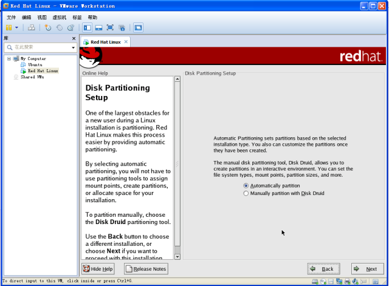The width and height of the screenshot is (389, 286).
Task: Click the Unity mode toolbar icon
Action: 122,28
